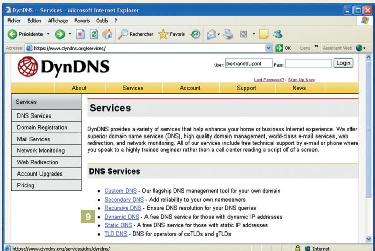The image size is (375, 251).
Task: Open Dynamic DNS link
Action: (x=122, y=217)
